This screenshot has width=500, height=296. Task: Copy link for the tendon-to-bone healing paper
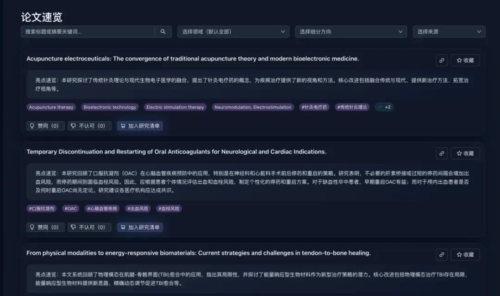[442, 254]
